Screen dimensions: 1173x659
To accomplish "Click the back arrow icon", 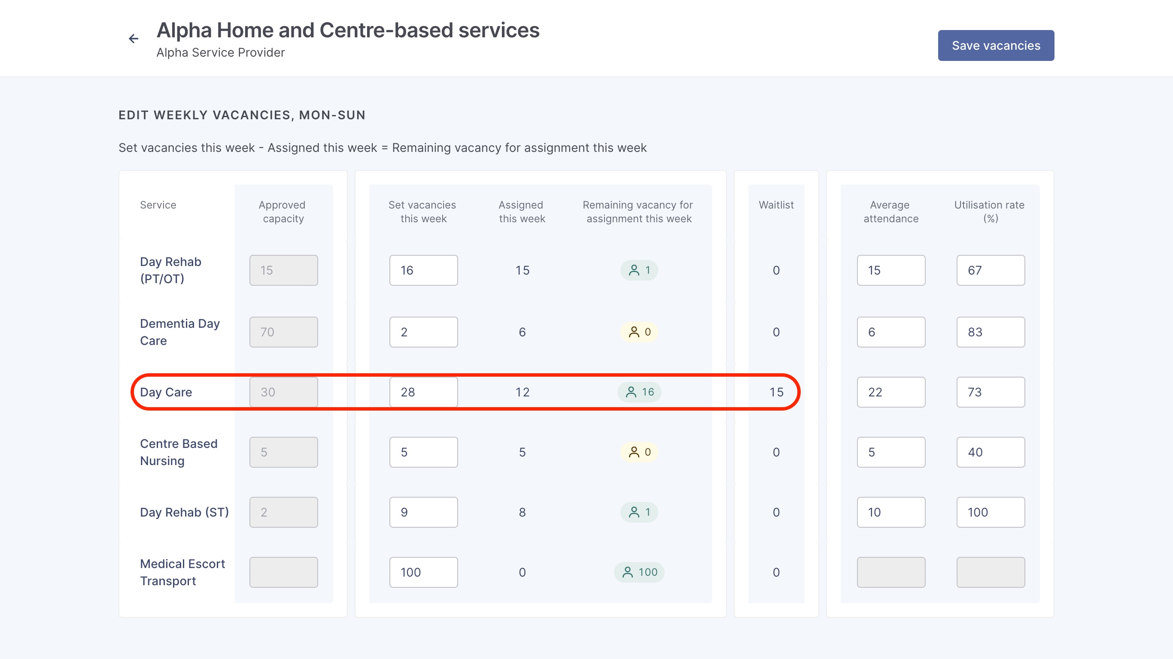I will 133,39.
